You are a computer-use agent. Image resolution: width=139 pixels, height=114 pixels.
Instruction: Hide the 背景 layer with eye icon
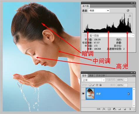(83, 93)
